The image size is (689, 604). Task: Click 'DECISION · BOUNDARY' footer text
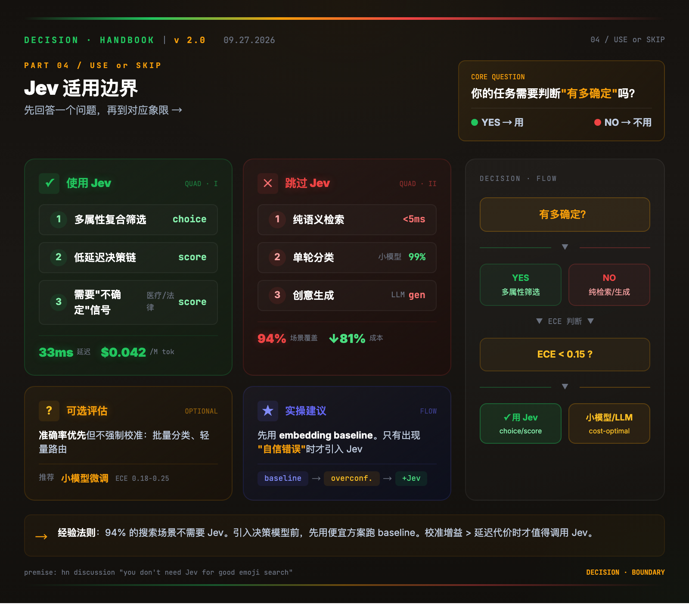click(x=625, y=573)
